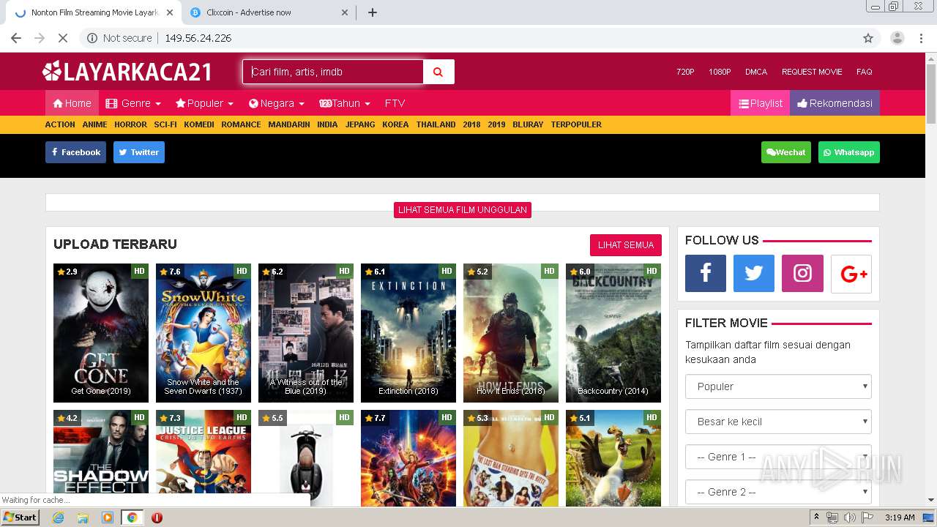
Task: Open a new browser tab with plus
Action: (x=373, y=12)
